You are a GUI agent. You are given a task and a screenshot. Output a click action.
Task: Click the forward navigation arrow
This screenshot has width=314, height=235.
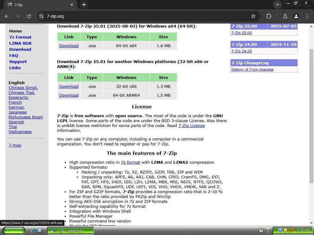pos(18,16)
